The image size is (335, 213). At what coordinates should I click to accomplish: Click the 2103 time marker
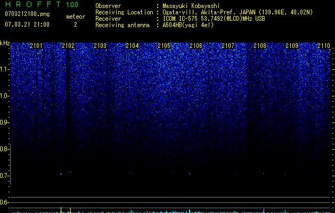point(100,46)
